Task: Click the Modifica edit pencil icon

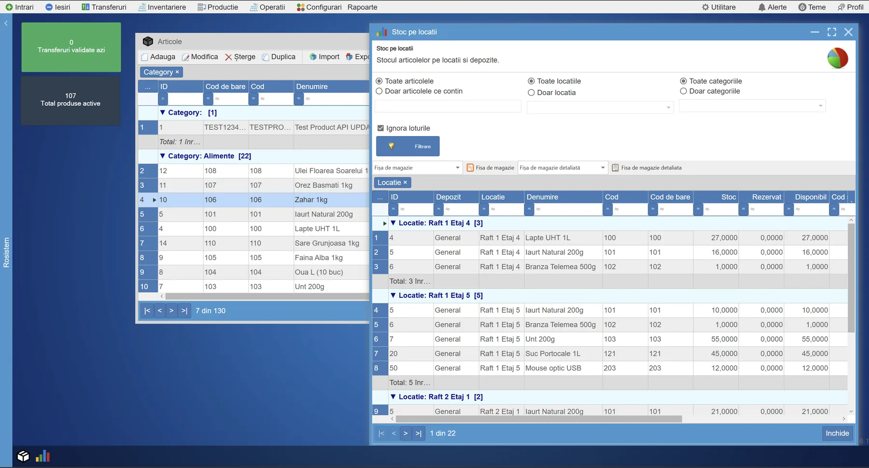Action: [185, 57]
